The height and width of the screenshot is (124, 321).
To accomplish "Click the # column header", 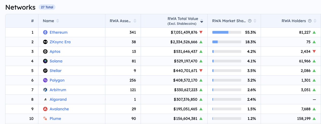I will click(x=32, y=21).
